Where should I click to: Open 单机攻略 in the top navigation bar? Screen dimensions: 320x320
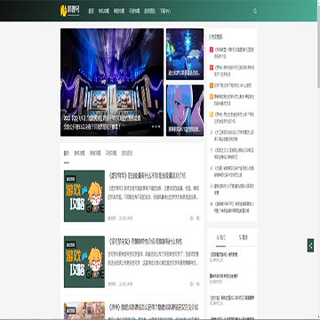click(104, 12)
